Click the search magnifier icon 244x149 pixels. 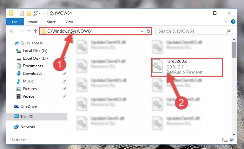point(228,31)
